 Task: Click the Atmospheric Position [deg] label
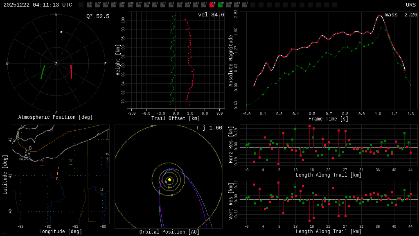click(x=55, y=117)
